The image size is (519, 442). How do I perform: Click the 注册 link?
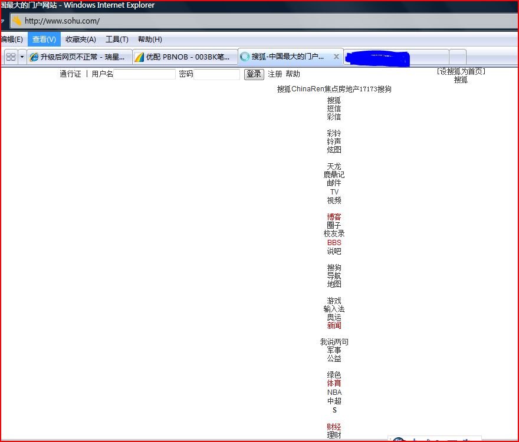275,74
